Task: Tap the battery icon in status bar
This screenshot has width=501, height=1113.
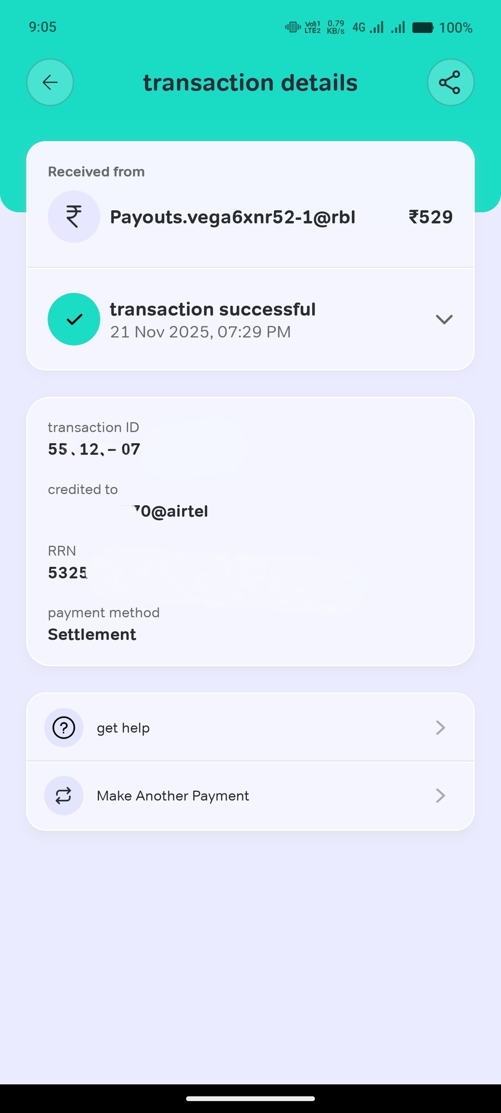Action: point(422,28)
